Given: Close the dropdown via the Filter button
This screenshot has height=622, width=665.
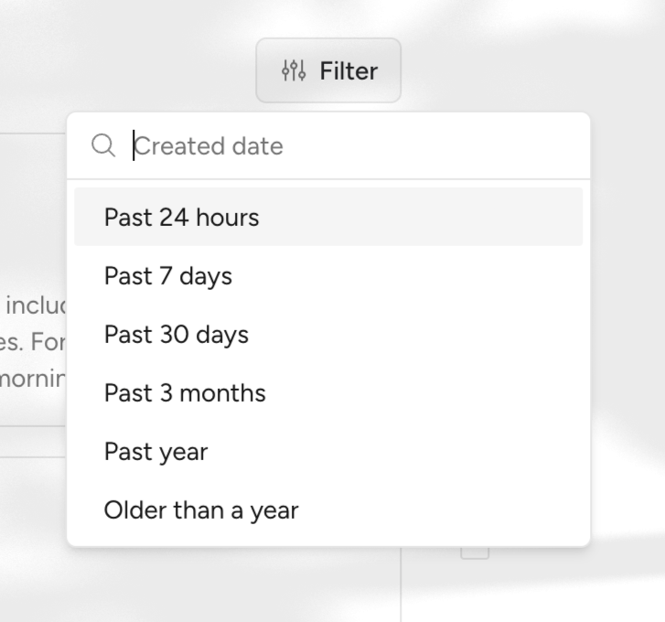Looking at the screenshot, I should 328,70.
